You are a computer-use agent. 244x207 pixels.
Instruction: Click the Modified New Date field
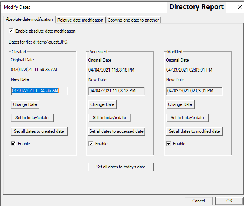tap(194, 91)
